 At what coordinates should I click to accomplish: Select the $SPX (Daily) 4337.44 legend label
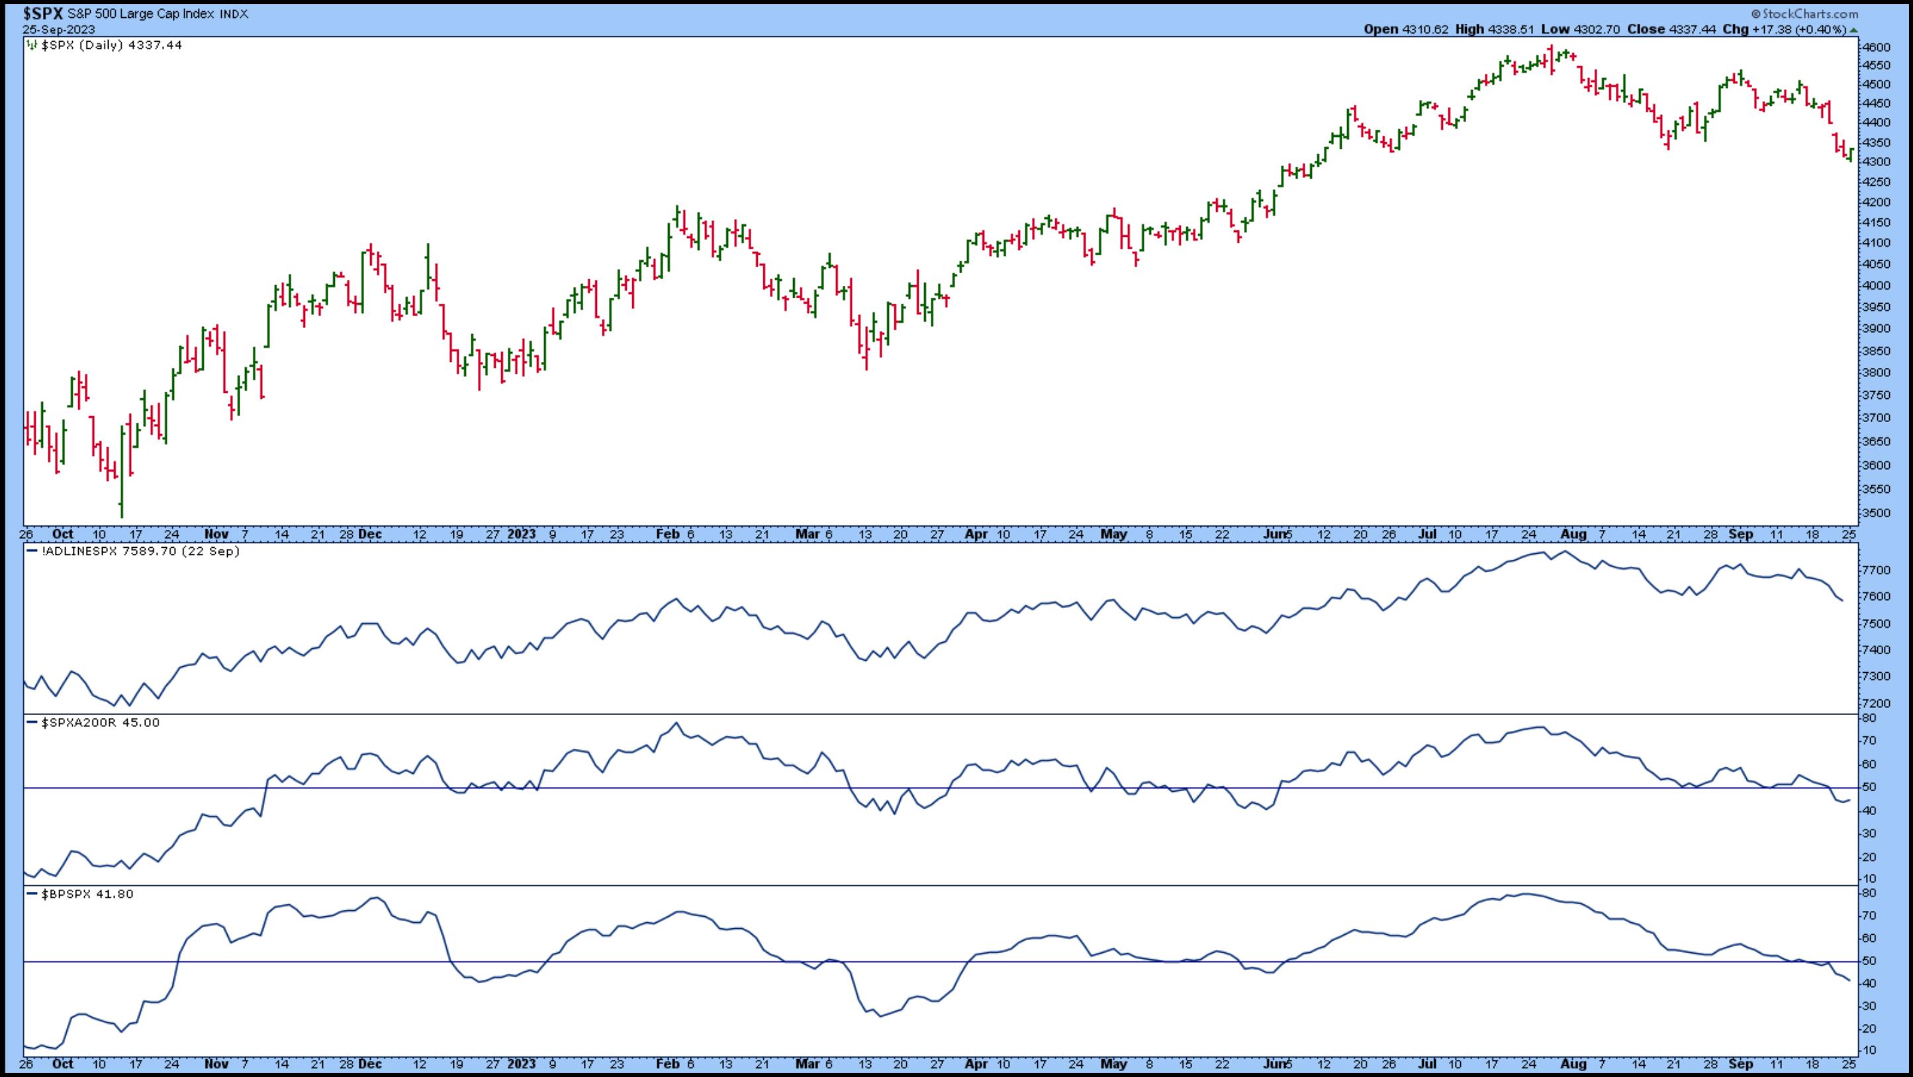point(111,45)
